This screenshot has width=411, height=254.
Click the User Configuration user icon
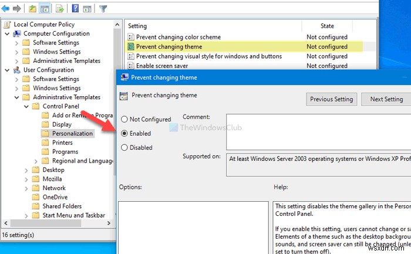[x=17, y=70]
